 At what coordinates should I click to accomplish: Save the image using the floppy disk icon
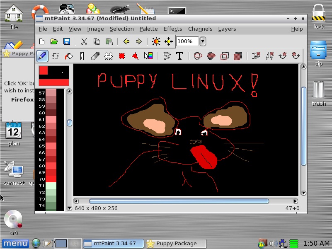67,41
